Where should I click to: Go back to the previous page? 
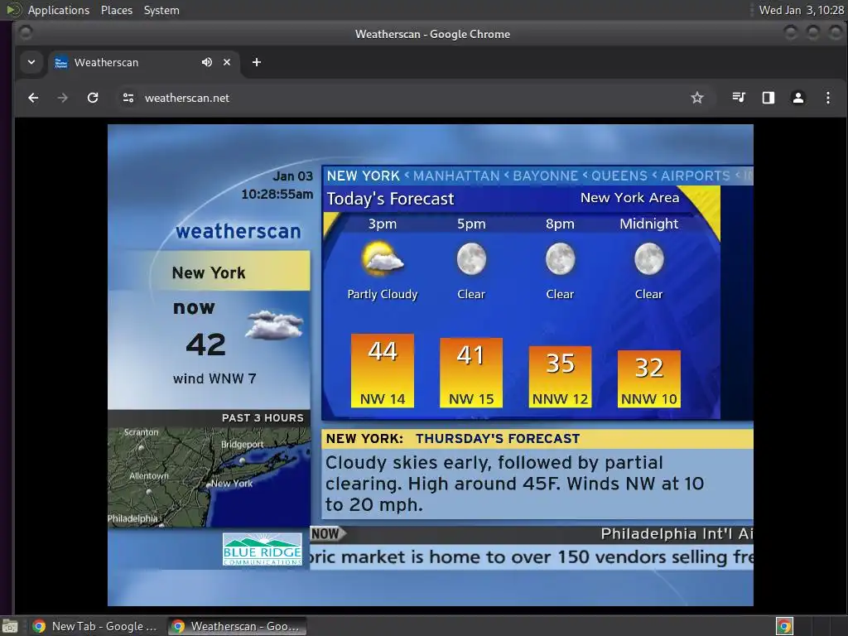pos(33,98)
